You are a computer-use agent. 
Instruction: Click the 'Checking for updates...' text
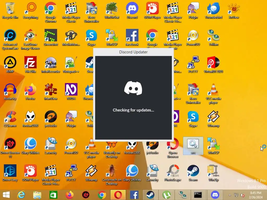click(x=133, y=110)
